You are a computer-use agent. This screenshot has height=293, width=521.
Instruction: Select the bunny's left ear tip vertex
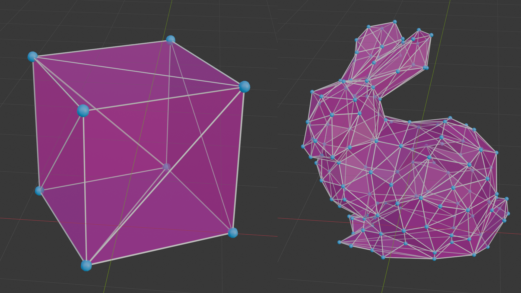[395, 22]
